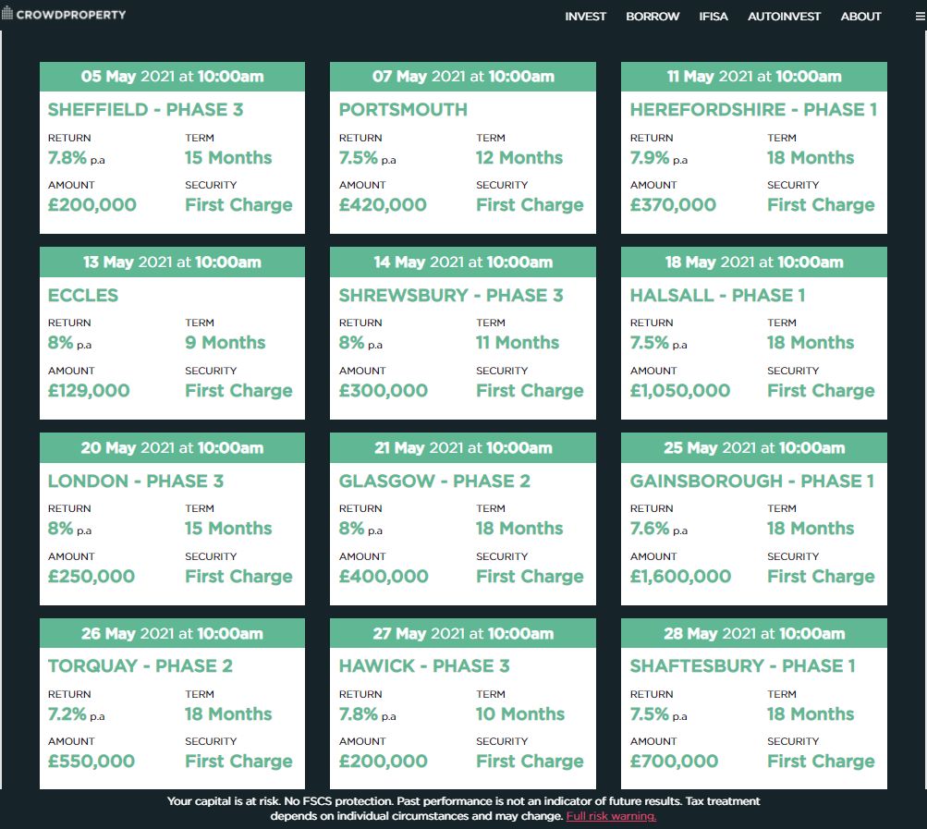Click the £550,000 Torquay amount

pos(91,761)
